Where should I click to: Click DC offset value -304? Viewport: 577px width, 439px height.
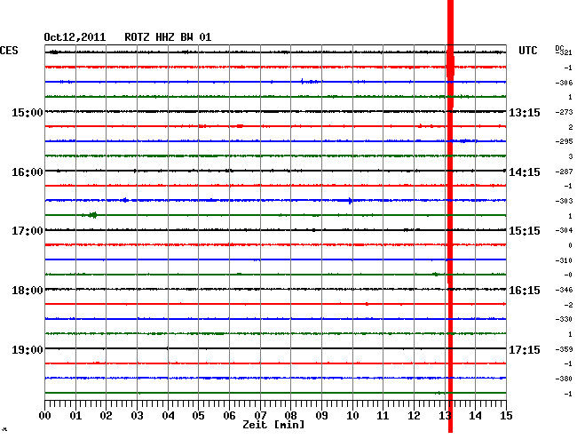[564, 230]
